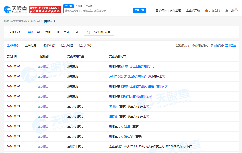Open the 法律诉讼 tab
The height and width of the screenshot is (153, 242).
pyautogui.click(x=49, y=45)
